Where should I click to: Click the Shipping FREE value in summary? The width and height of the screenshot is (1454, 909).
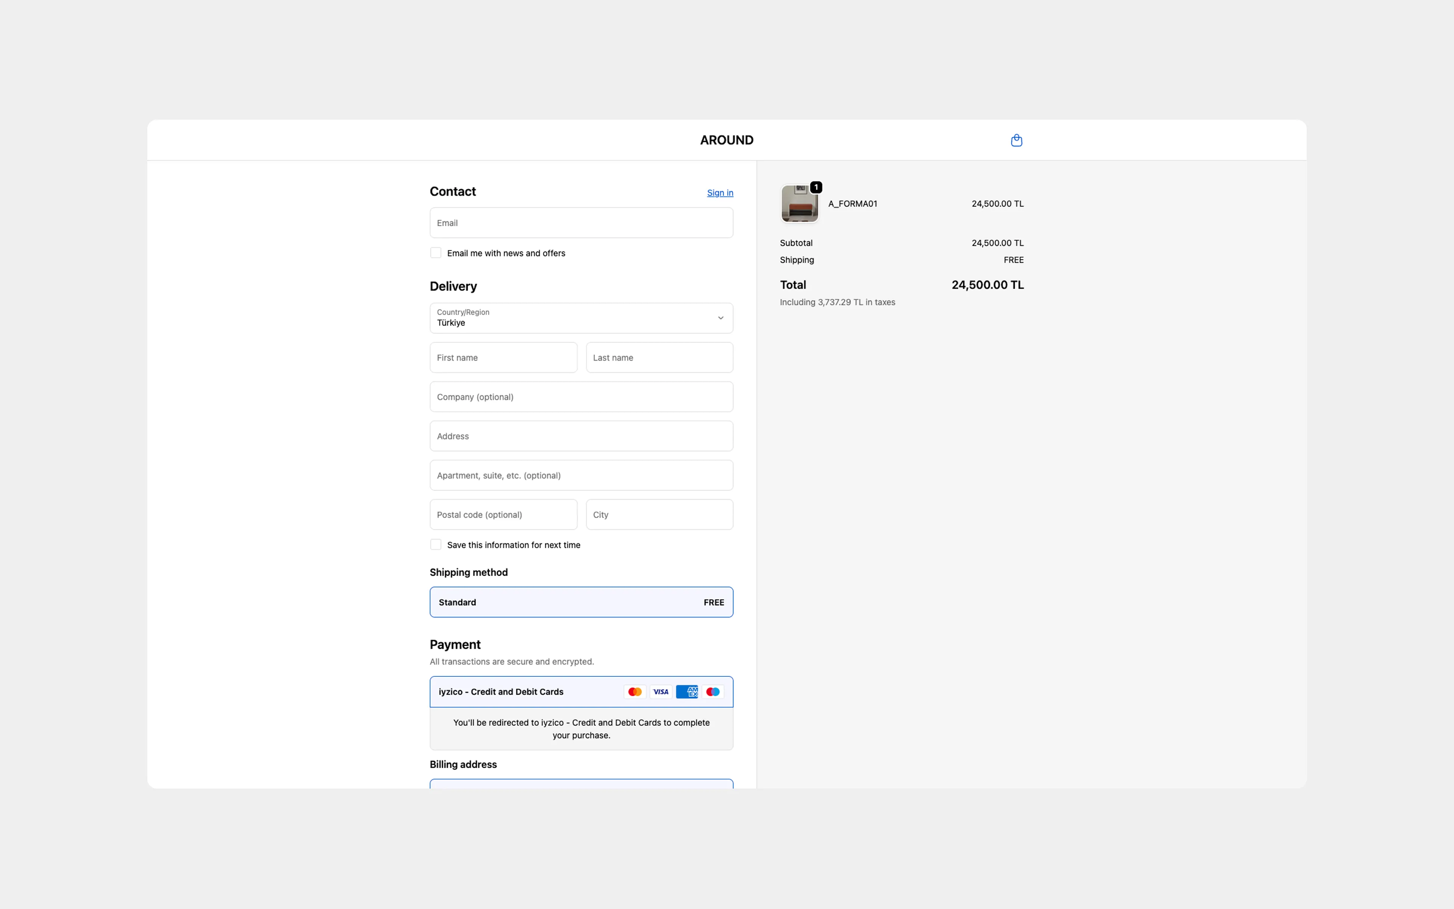tap(1014, 260)
